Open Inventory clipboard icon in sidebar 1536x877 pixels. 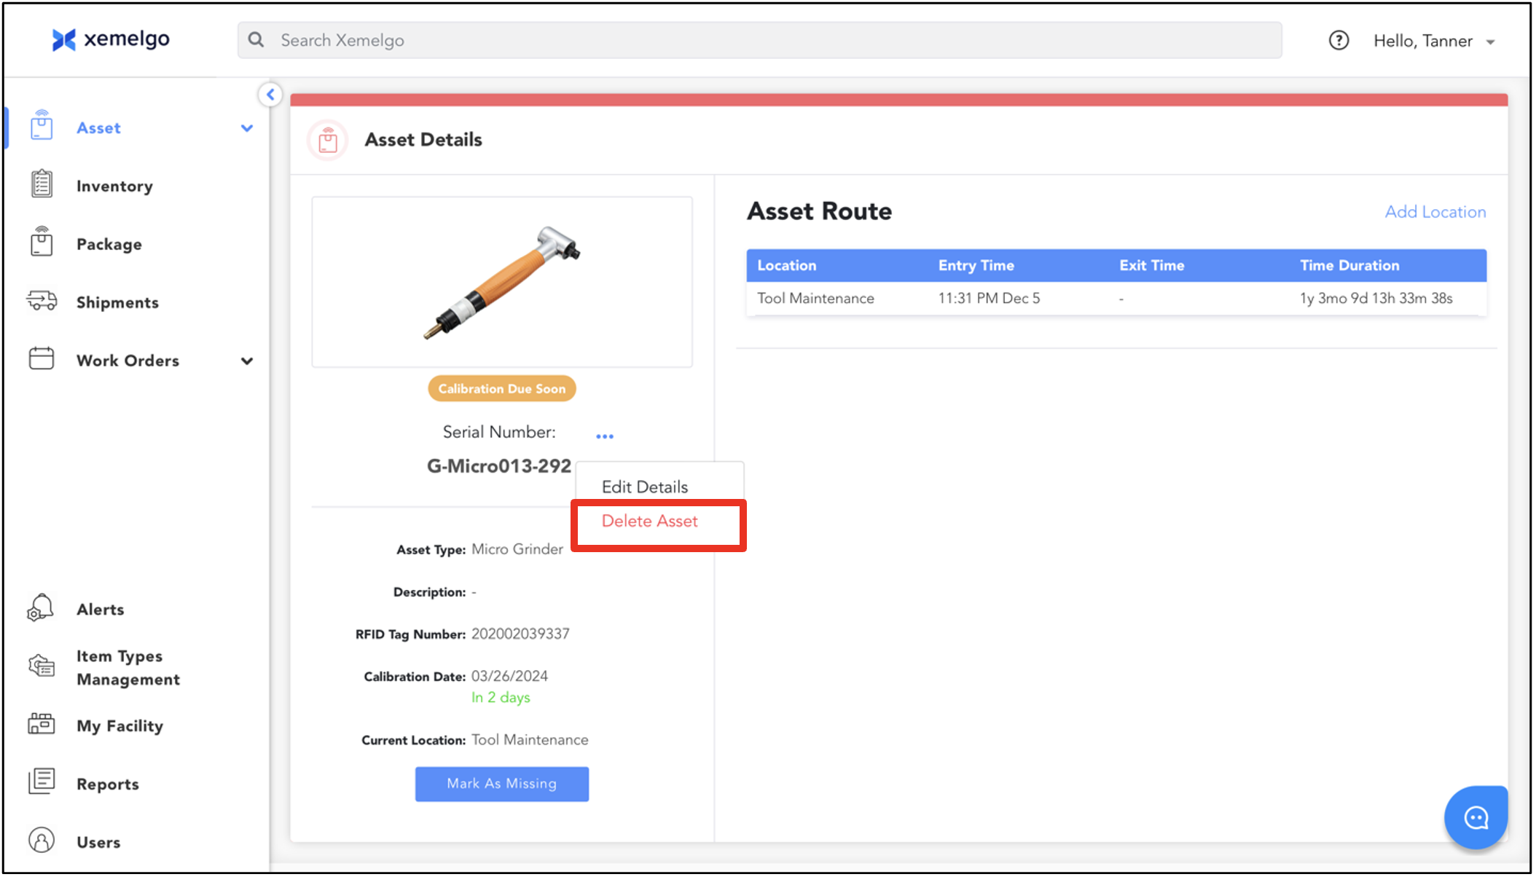coord(42,184)
